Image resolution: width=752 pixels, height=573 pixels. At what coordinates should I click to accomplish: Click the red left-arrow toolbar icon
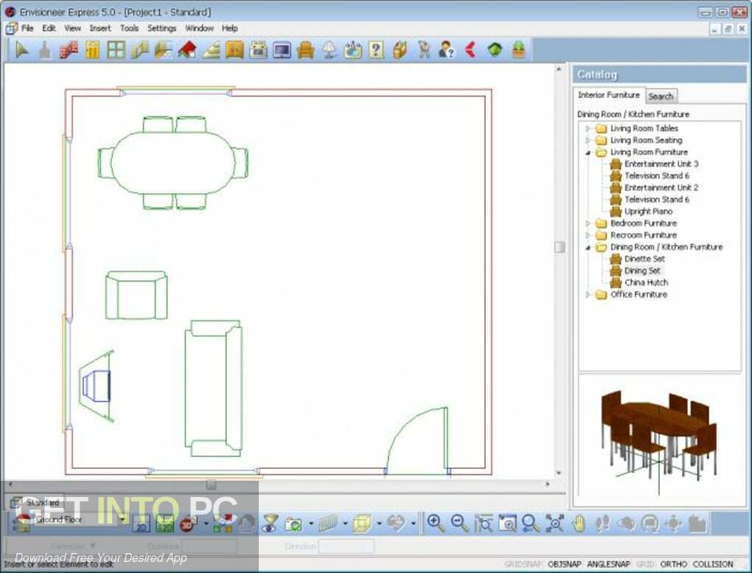(x=470, y=50)
